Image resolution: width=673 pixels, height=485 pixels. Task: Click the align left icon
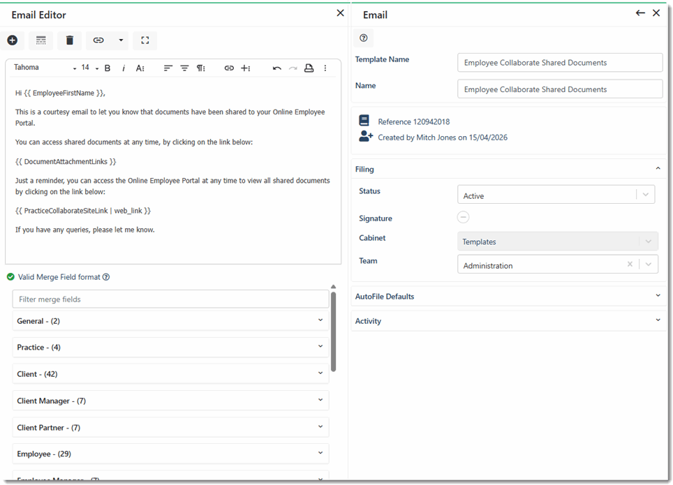point(168,68)
